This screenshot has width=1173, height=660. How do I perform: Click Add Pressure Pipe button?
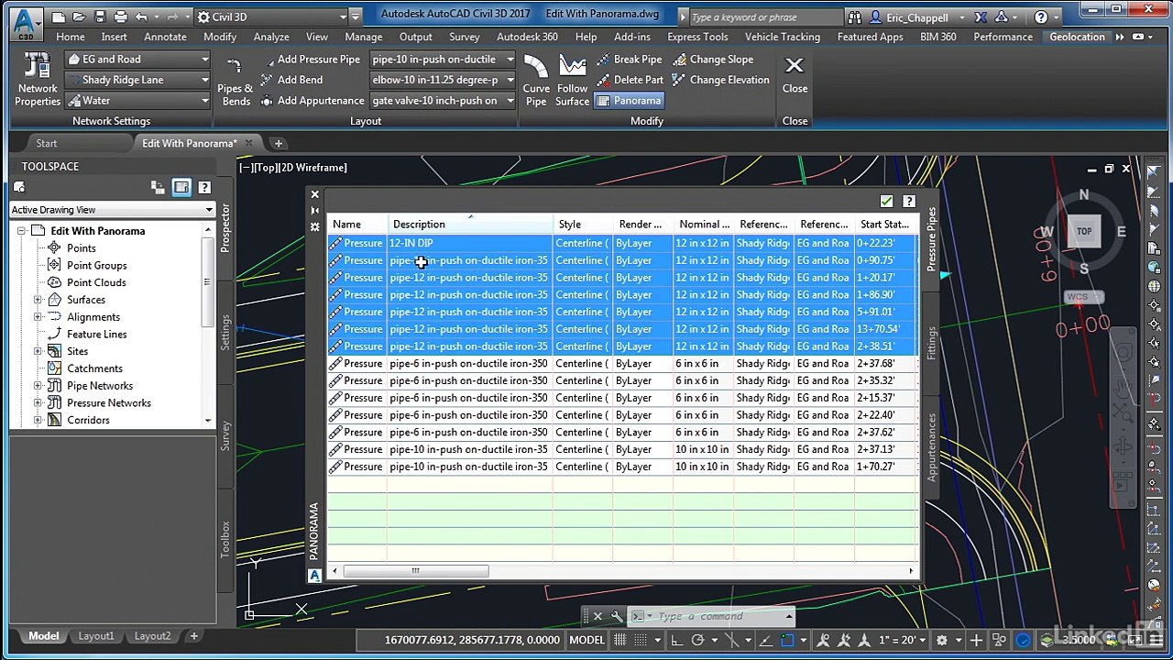310,60
